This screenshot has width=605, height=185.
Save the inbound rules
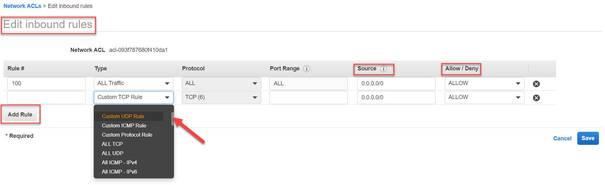[x=588, y=138]
